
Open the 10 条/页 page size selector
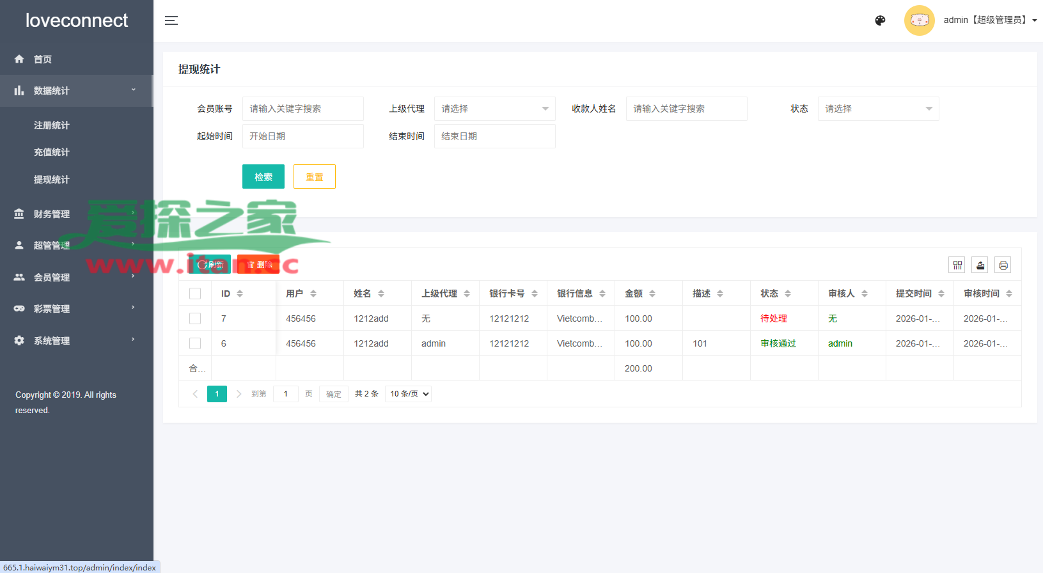click(x=409, y=394)
